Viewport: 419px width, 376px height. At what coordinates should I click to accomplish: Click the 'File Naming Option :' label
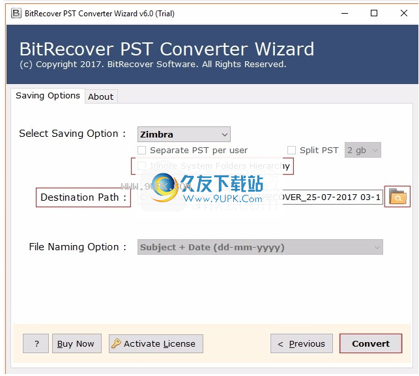click(78, 247)
